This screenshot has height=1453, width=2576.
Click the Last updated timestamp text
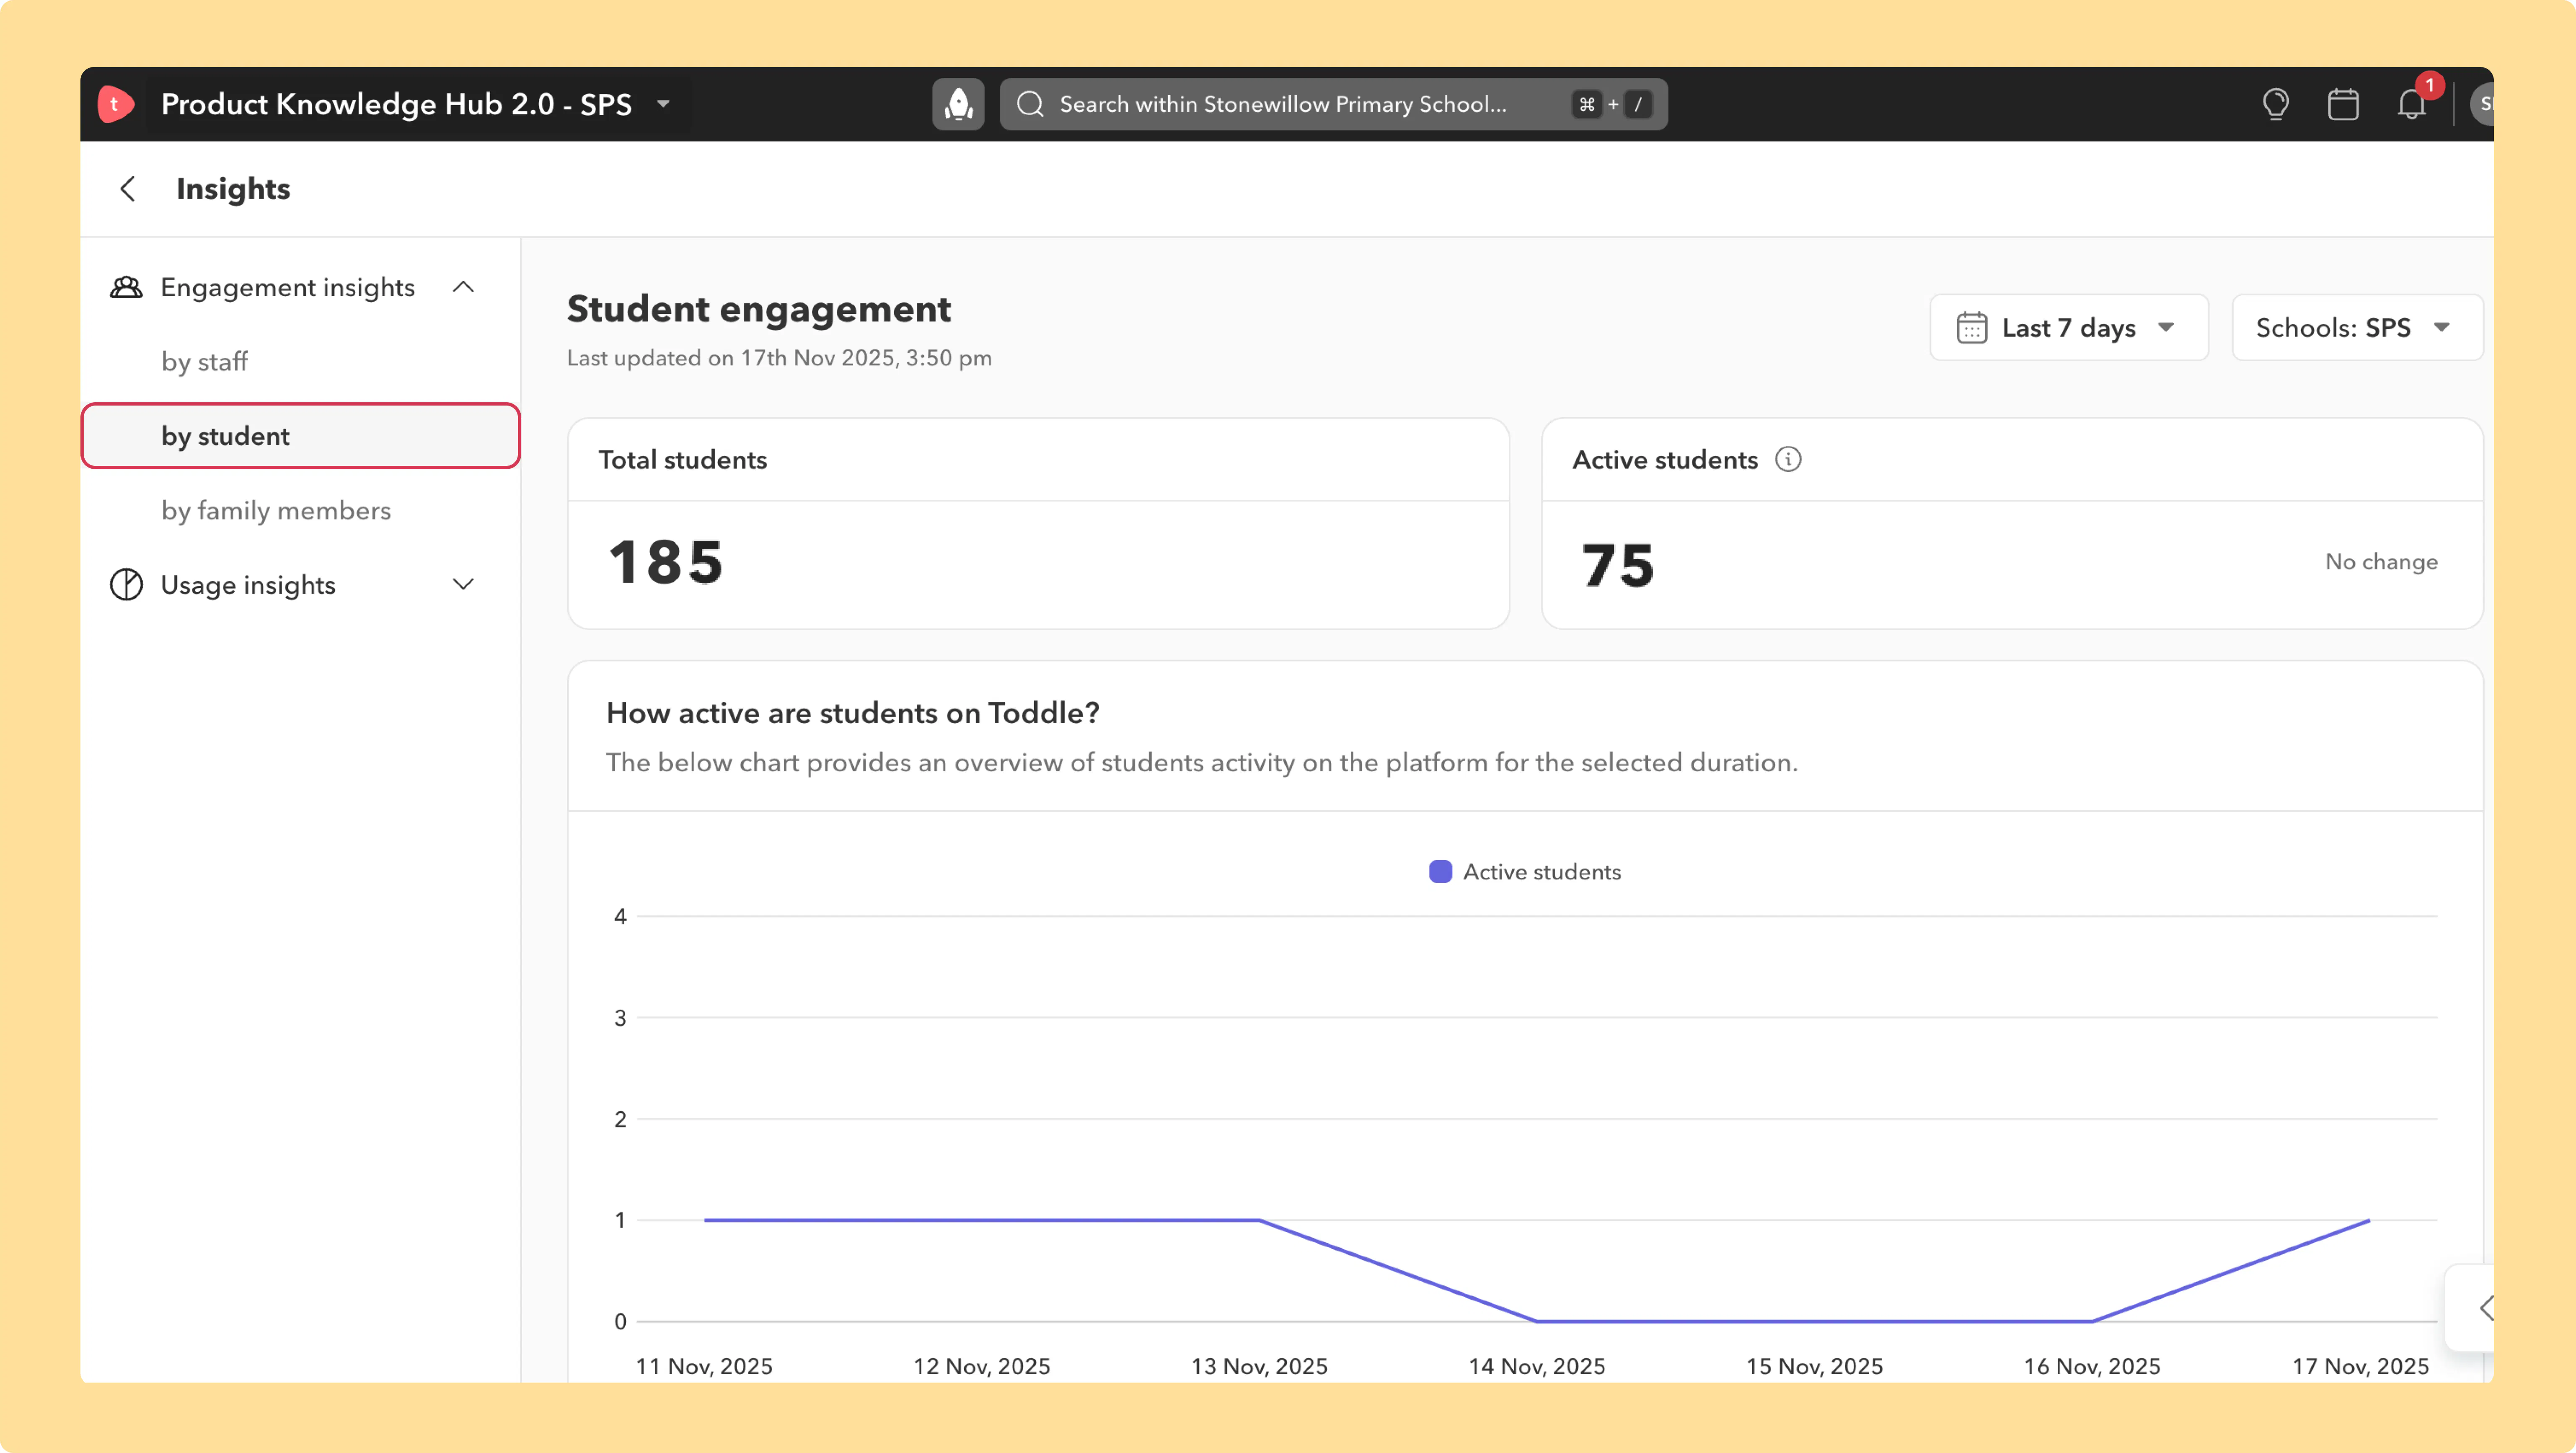779,358
